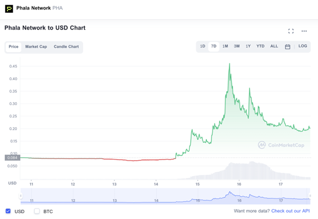This screenshot has width=318, height=219.
Task: Click the Phala Network PHA title text
Action: pyautogui.click(x=40, y=8)
